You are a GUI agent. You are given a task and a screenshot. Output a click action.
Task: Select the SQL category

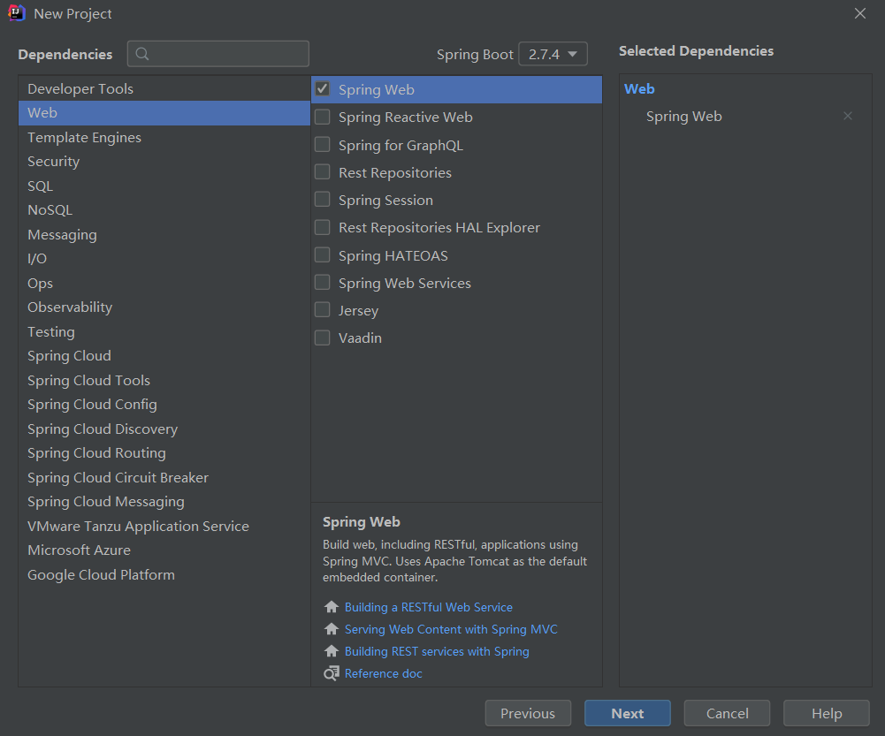tap(164, 186)
